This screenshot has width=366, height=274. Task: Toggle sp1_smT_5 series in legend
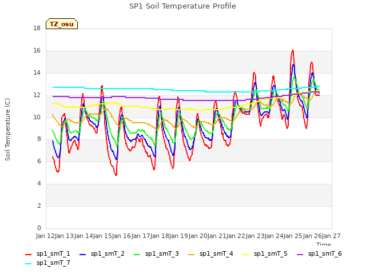(265, 253)
